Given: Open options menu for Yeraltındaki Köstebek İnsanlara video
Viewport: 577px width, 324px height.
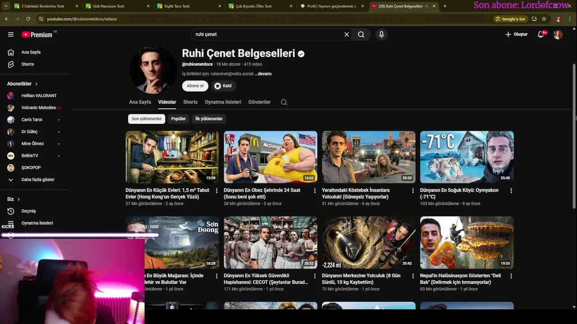Looking at the screenshot, I should 413,191.
